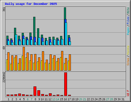Click day label "8" on the x-axis
The image size is (131, 102).
(x=35, y=99)
